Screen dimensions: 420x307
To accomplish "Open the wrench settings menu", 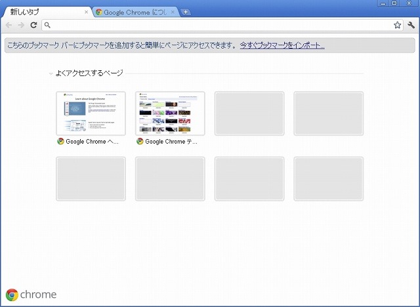I will click(411, 25).
